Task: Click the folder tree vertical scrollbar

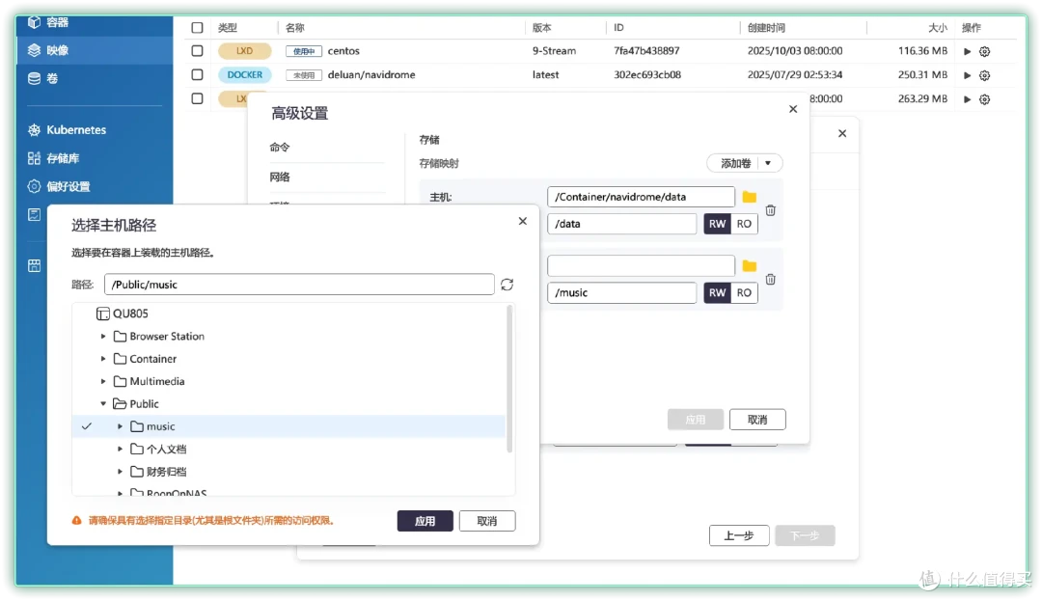Action: point(509,378)
